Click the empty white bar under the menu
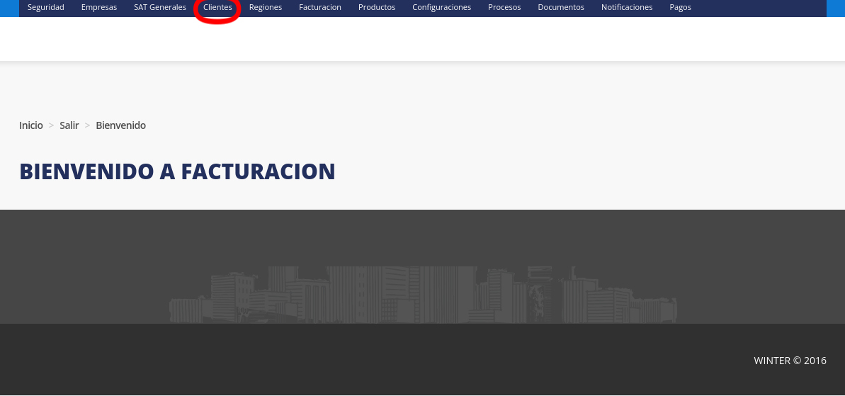The height and width of the screenshot is (396, 845). [x=422, y=38]
